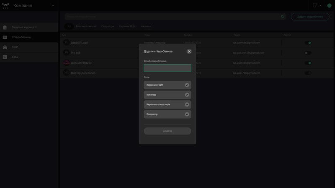The height and width of the screenshot is (188, 335).
Task: Open Співробітники menu label
Action: click(21, 37)
